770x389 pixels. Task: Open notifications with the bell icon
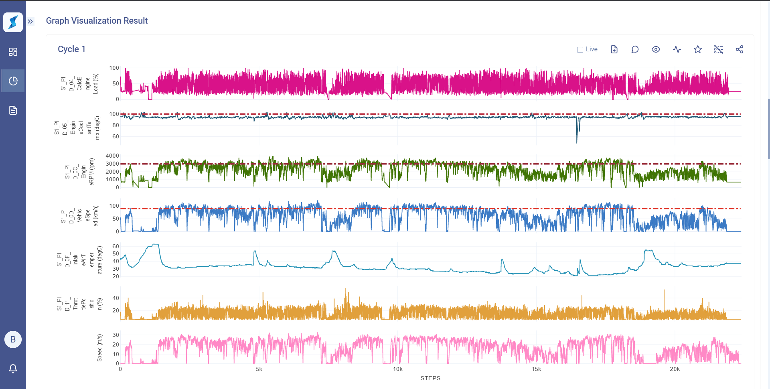pos(13,369)
